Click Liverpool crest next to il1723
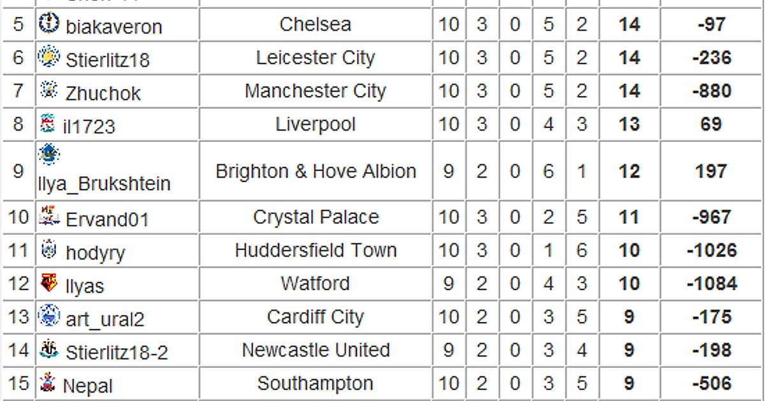 click(47, 123)
